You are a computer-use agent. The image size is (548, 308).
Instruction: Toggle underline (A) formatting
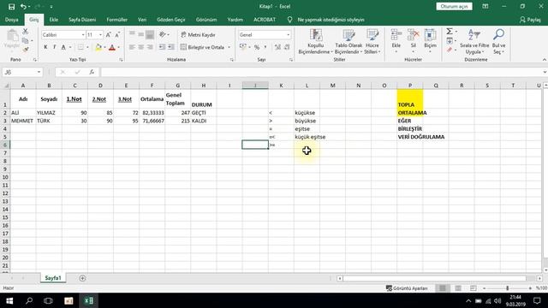[63, 47]
